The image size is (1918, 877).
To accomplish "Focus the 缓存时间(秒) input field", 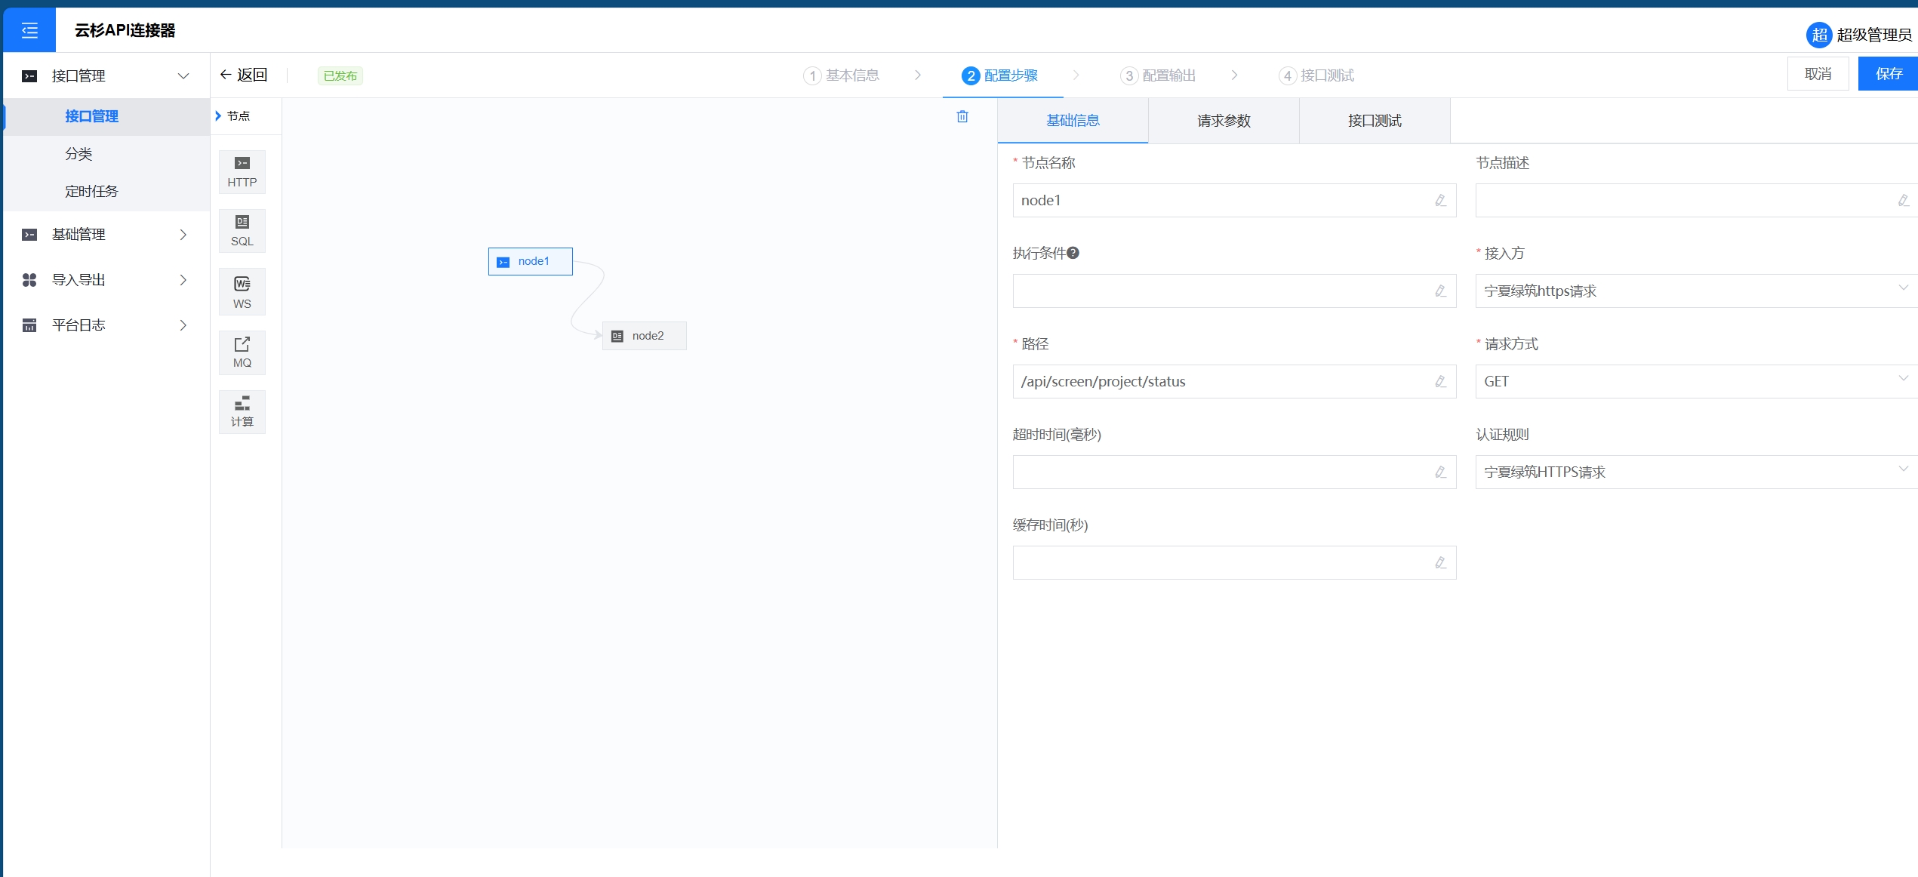I will [x=1234, y=563].
